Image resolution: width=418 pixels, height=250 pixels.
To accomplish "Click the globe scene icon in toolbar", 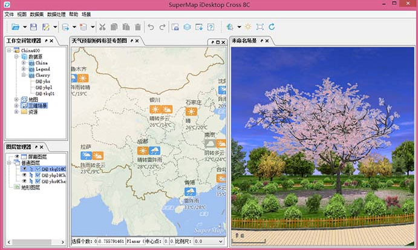I will [x=230, y=27].
